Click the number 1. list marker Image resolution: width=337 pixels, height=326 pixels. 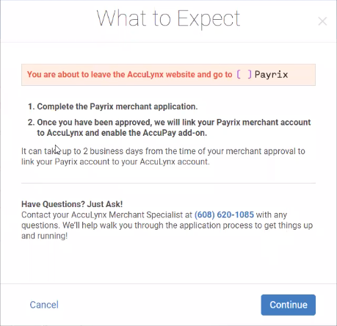point(32,106)
